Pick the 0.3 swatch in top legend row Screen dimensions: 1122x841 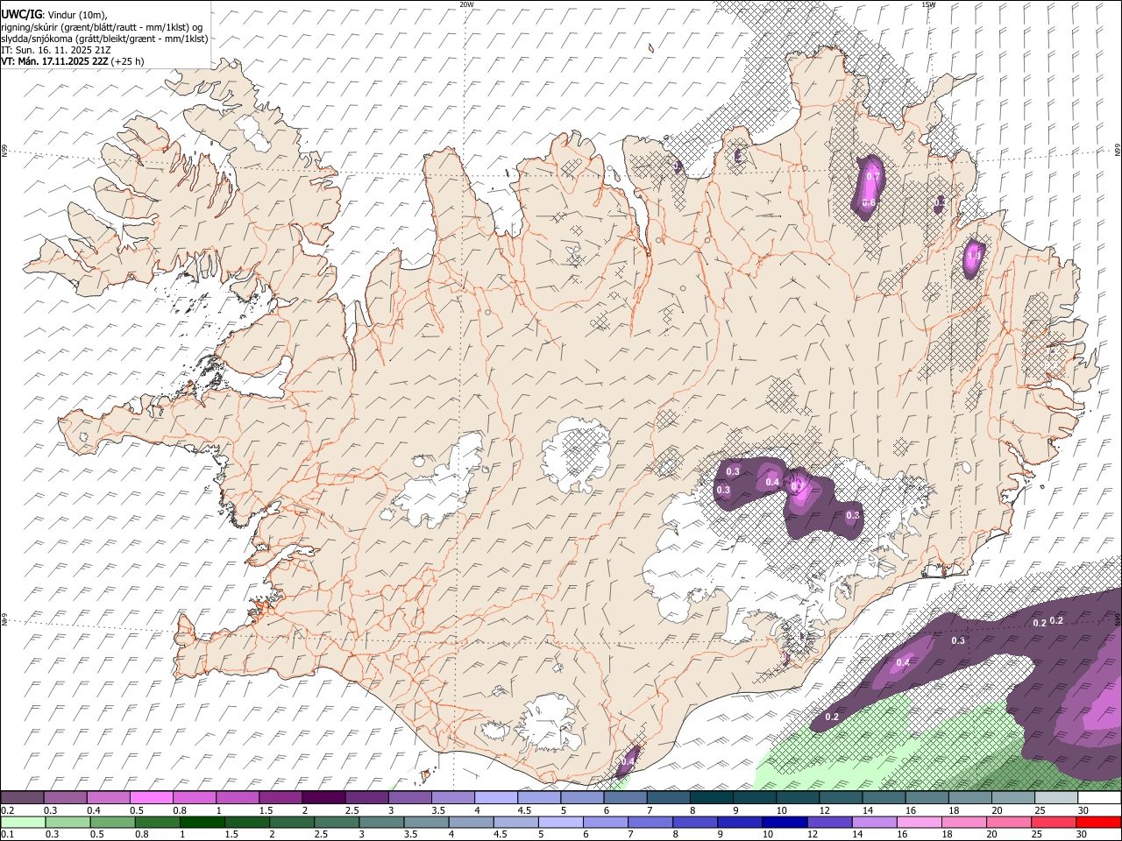coord(65,798)
